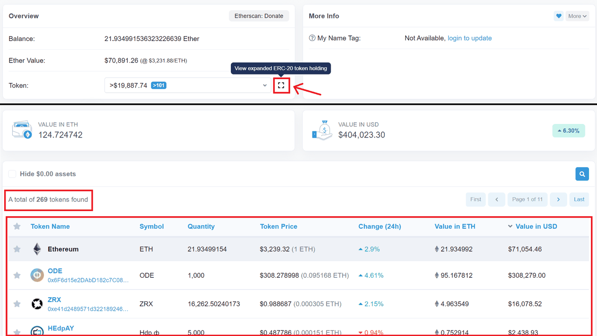Open the token holdings dropdown showing $19,887.74
This screenshot has height=336, width=597.
187,85
